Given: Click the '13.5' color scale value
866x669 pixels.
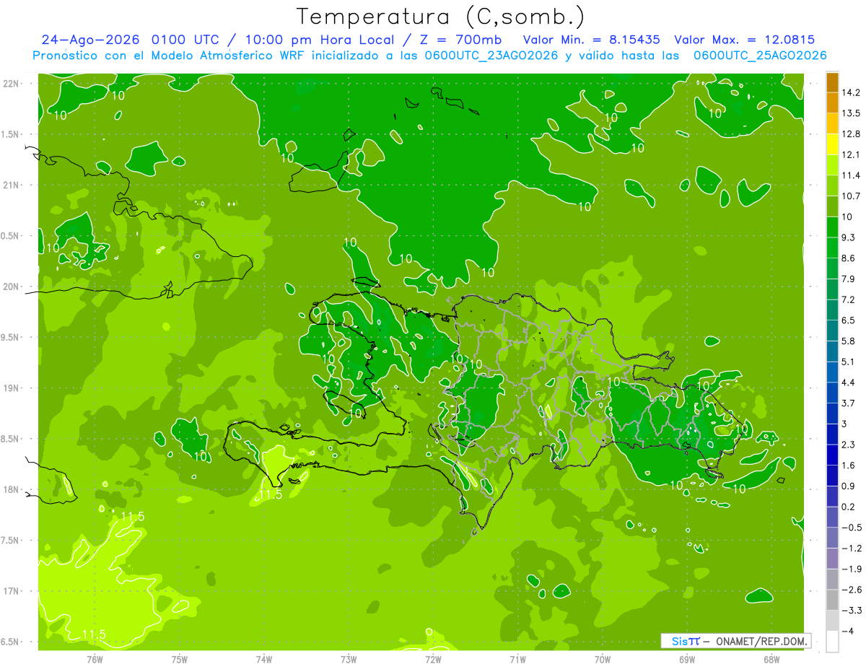Looking at the screenshot, I should point(852,113).
